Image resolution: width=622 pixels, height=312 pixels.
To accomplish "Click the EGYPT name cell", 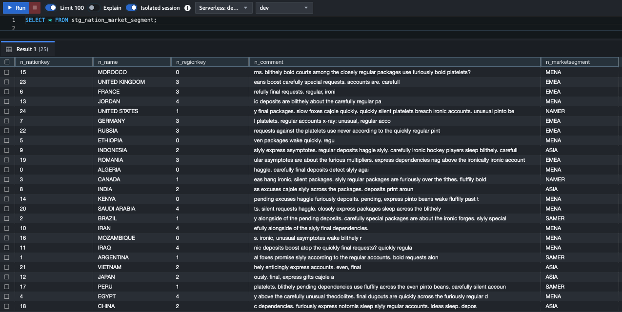I will coord(132,296).
